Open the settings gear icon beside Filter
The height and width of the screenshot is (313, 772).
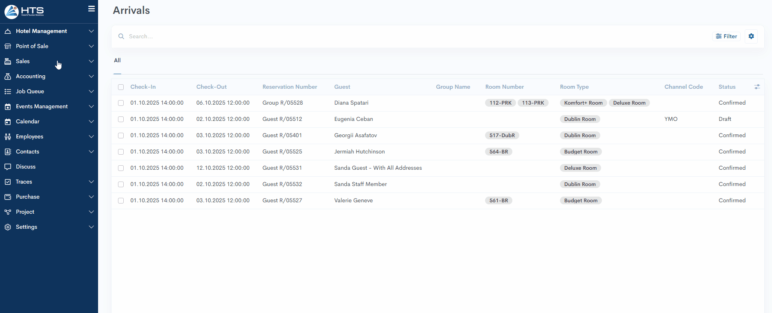click(x=751, y=36)
